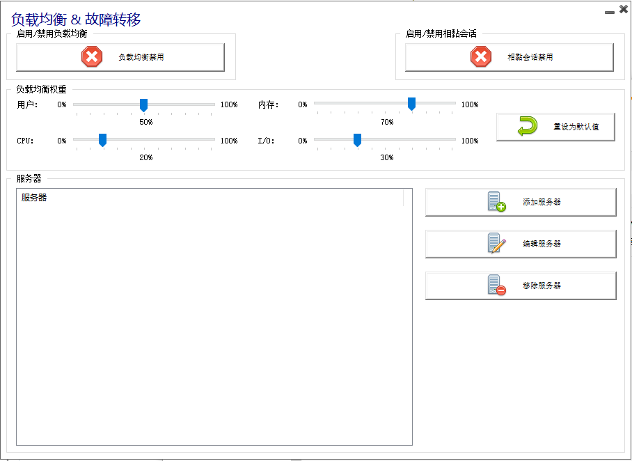Toggle load balancing via 负载均衡禁用 label

tap(141, 58)
